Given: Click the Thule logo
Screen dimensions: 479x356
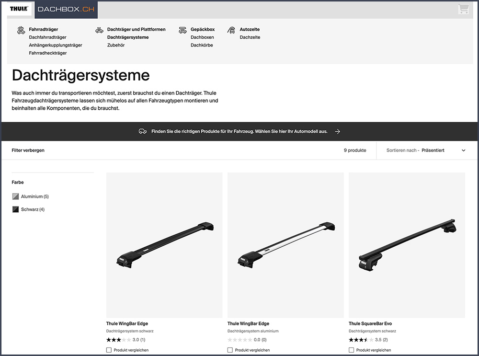Looking at the screenshot, I should click(x=18, y=9).
